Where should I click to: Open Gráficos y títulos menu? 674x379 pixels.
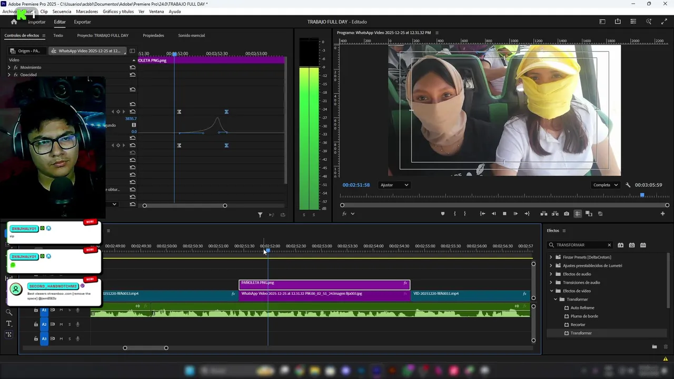click(x=118, y=12)
